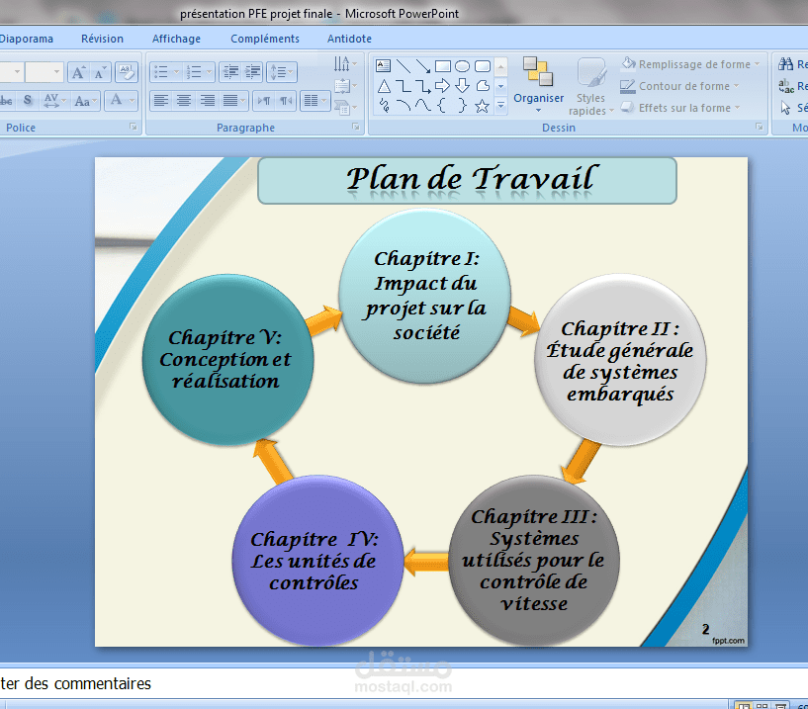Switch to the Compléments tab
808x709 pixels.
coord(265,39)
